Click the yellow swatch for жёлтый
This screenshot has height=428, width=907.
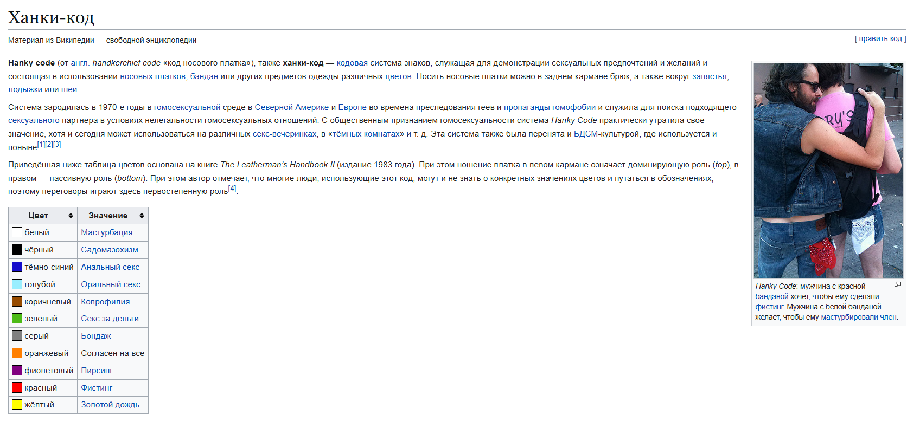coord(17,405)
